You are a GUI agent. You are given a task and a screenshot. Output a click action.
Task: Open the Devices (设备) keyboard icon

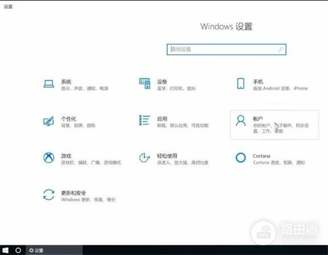pos(145,84)
